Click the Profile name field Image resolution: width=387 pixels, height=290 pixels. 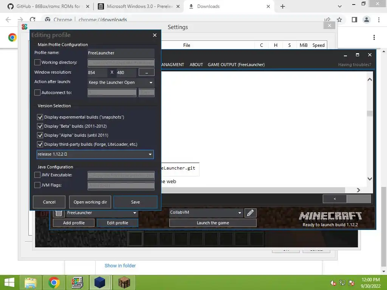coord(121,53)
